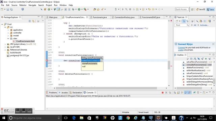Open the Window menu
The image size is (216, 121).
(63, 5)
